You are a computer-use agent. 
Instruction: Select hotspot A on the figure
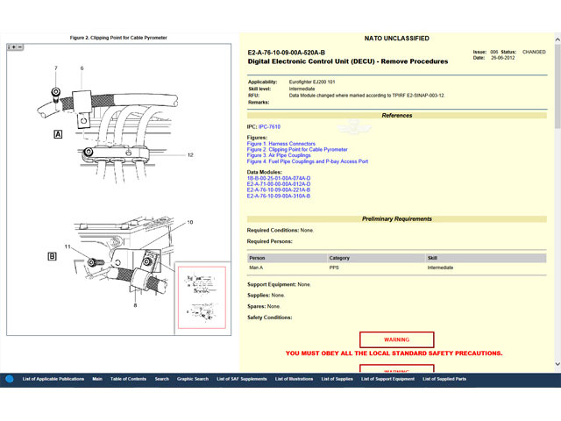click(58, 135)
